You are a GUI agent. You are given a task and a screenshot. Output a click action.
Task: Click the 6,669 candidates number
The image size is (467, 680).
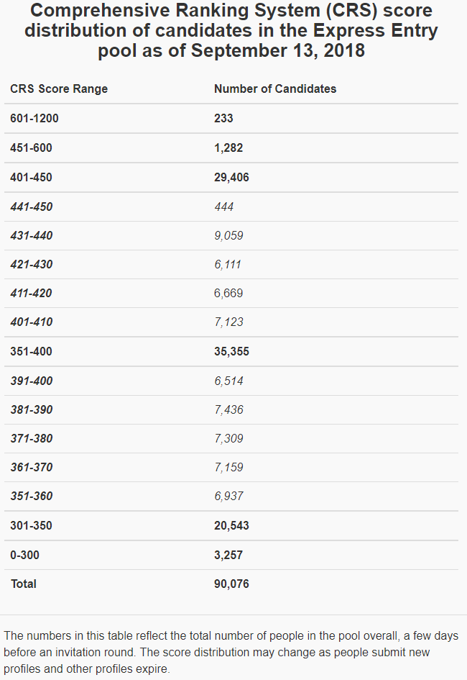click(x=228, y=293)
